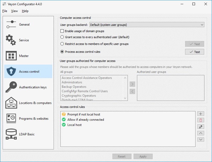Edit the selected rule with pencil icon

pos(201,127)
